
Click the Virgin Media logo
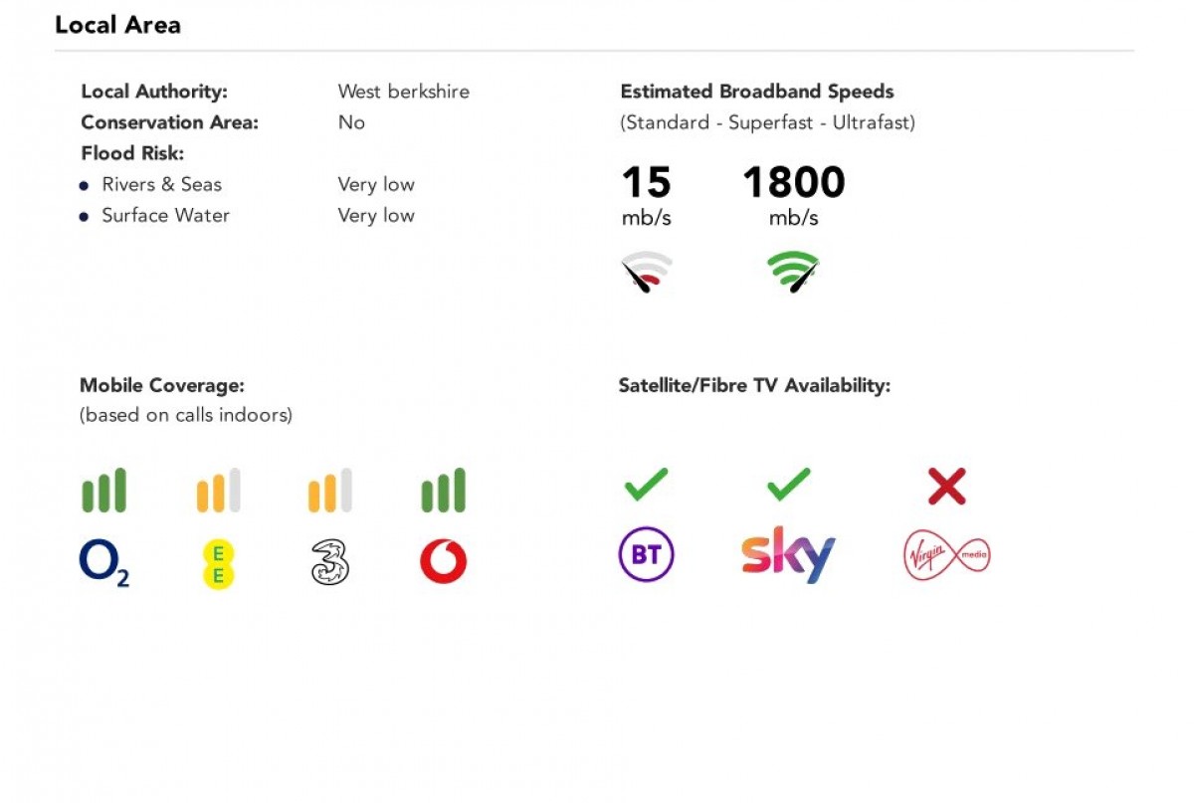click(x=946, y=555)
